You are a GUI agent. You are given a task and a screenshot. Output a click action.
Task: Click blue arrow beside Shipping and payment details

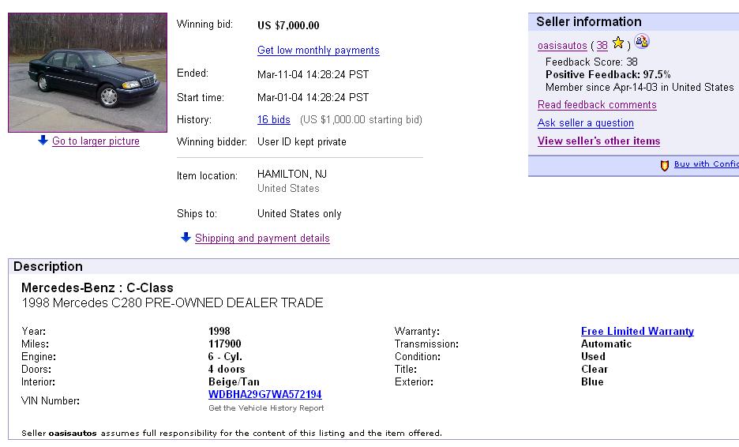186,237
